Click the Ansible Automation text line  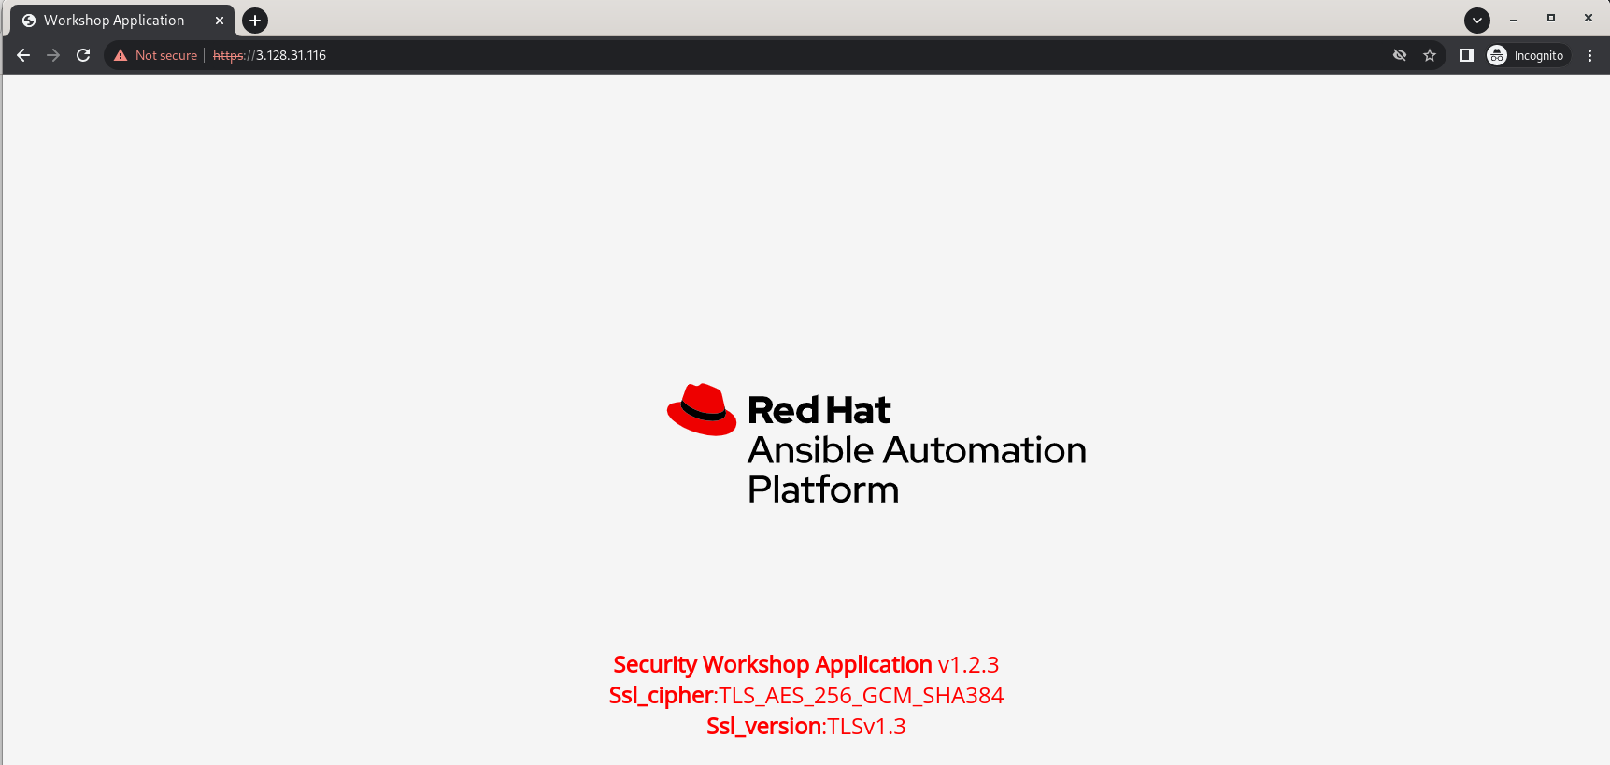[917, 450]
